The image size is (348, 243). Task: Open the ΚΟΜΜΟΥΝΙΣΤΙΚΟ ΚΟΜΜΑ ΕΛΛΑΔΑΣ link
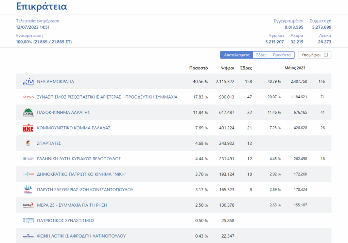point(73,128)
